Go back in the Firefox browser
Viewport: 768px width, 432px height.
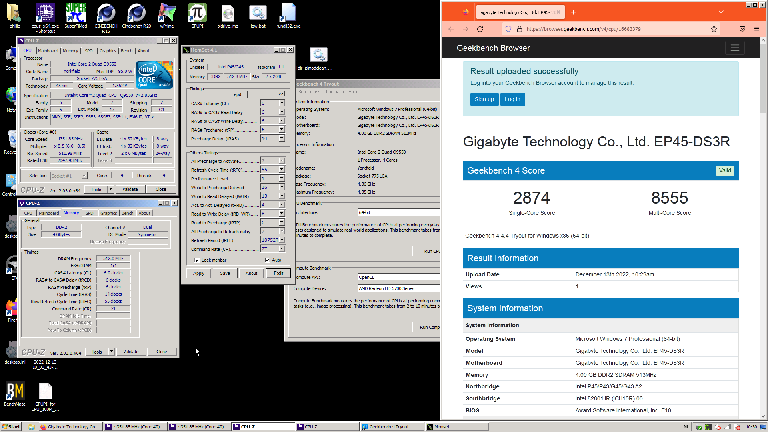[x=451, y=29]
